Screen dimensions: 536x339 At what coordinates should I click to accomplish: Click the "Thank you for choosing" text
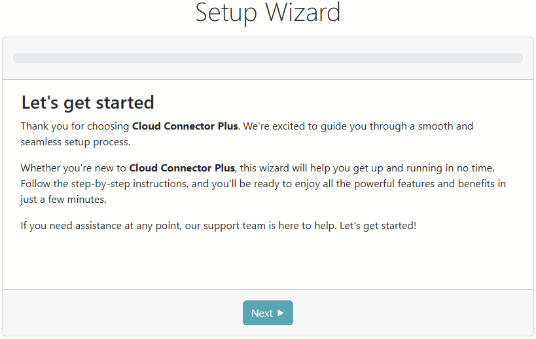75,126
